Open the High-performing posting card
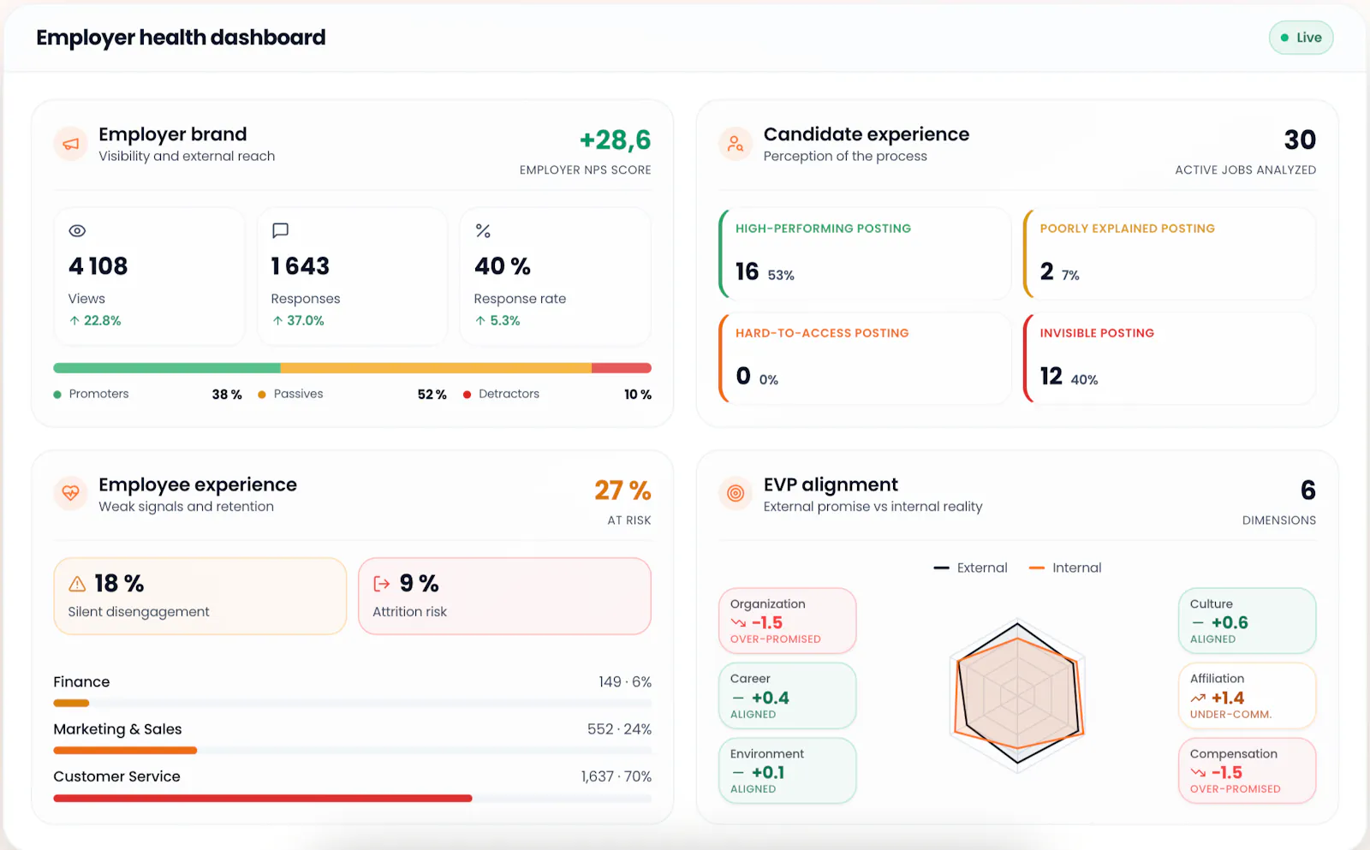The image size is (1370, 850). pos(865,254)
